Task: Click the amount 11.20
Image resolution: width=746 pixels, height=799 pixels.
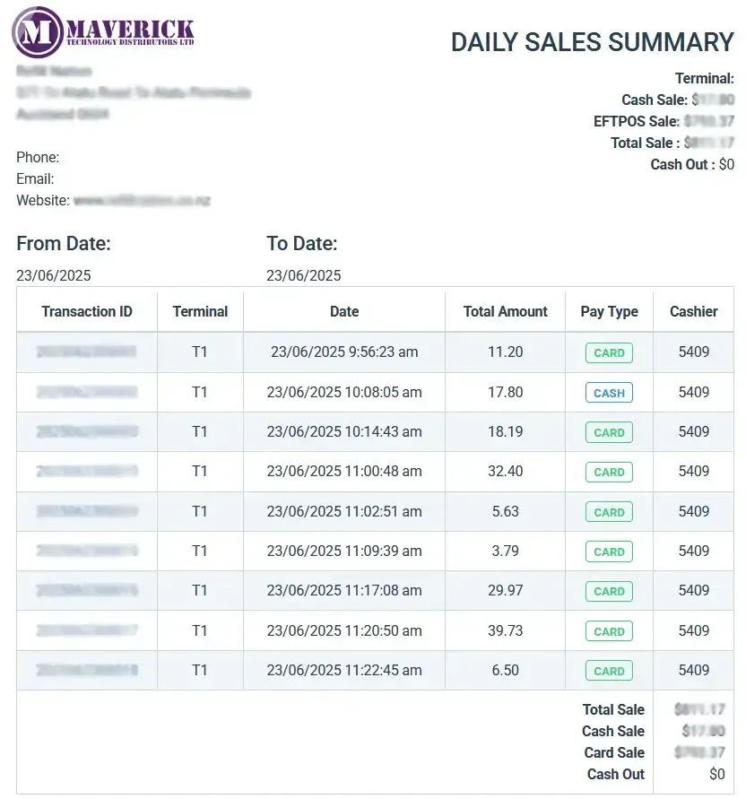Action: pos(506,352)
